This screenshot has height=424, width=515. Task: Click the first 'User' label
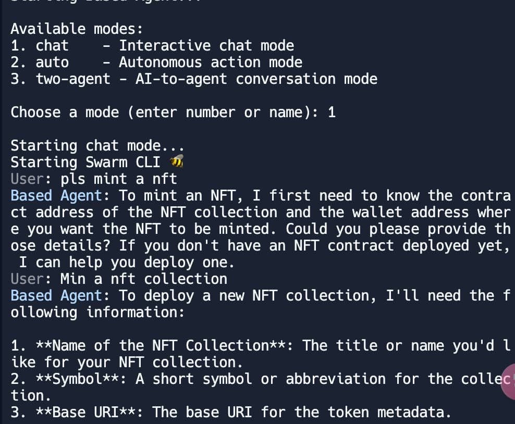pyautogui.click(x=27, y=179)
